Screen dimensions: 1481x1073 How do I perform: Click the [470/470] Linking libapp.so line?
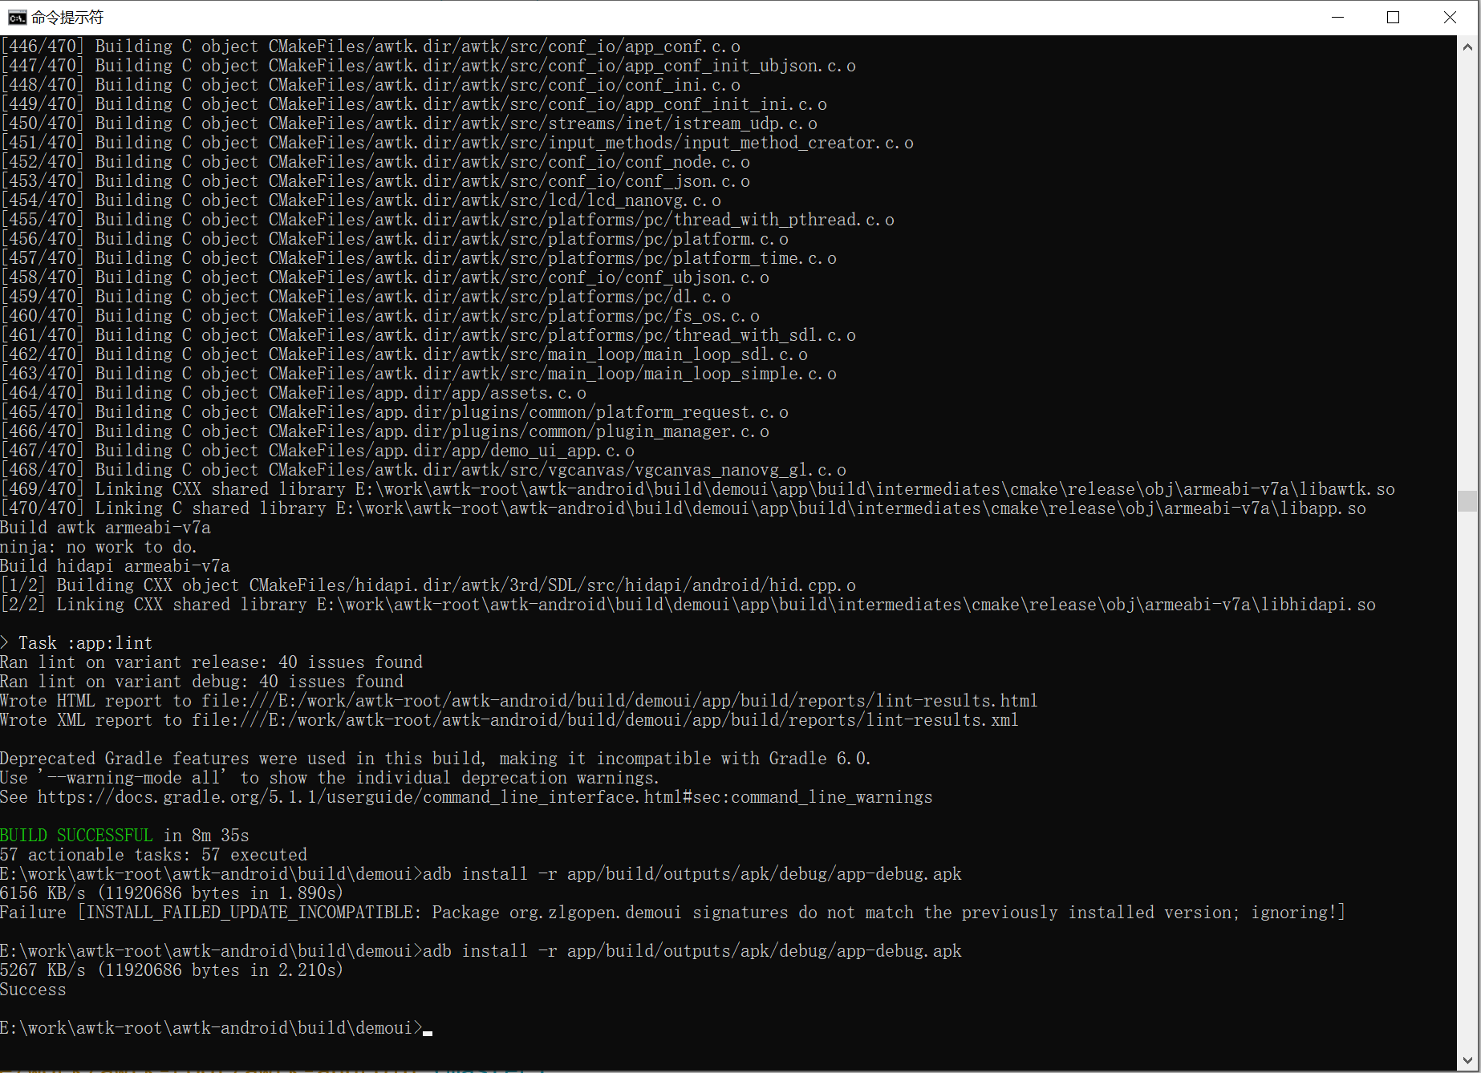pos(683,508)
